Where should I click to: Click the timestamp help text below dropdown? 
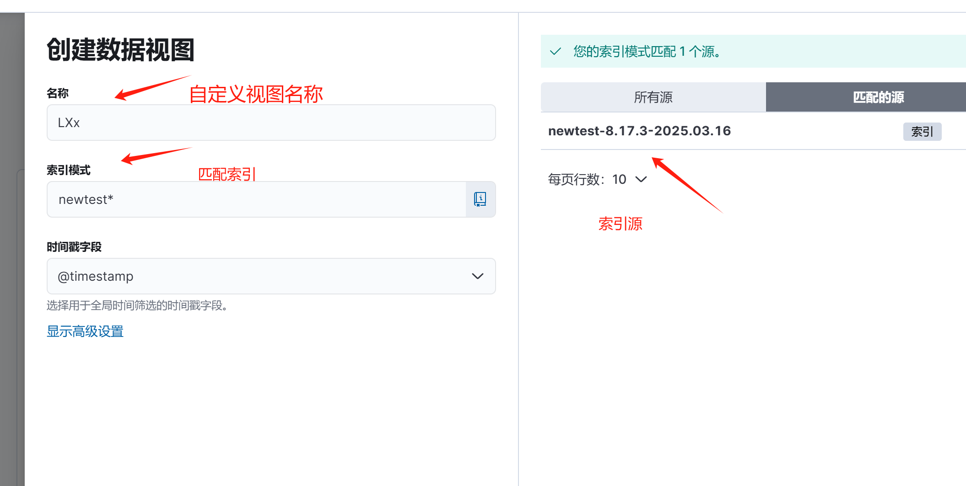(x=137, y=305)
